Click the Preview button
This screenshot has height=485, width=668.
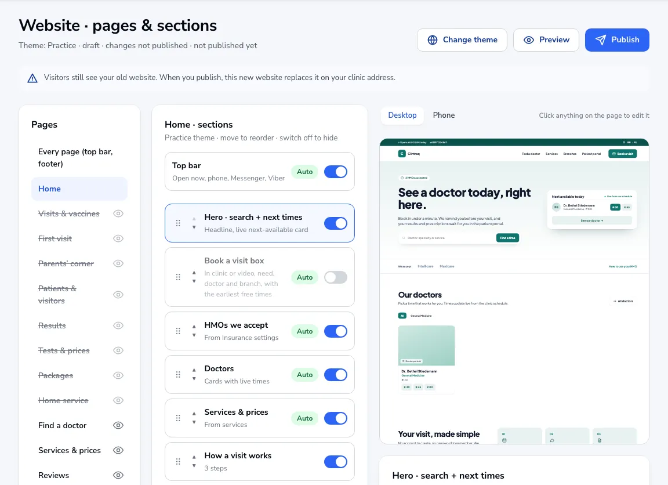(x=546, y=40)
